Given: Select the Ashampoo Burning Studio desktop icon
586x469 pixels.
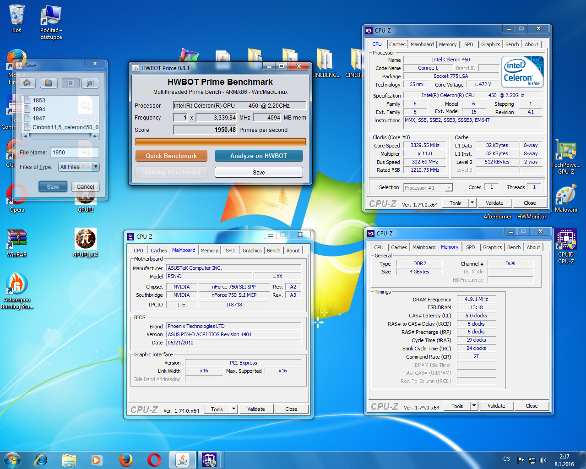Looking at the screenshot, I should coord(17,291).
